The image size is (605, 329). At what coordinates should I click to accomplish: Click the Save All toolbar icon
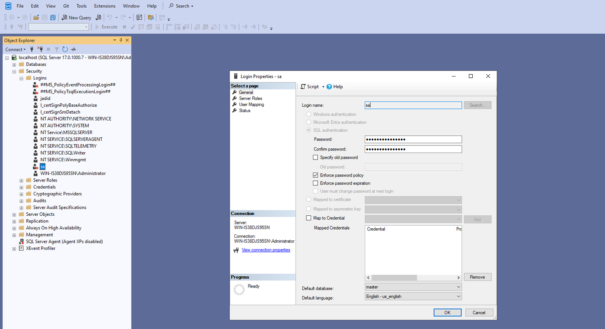[53, 18]
